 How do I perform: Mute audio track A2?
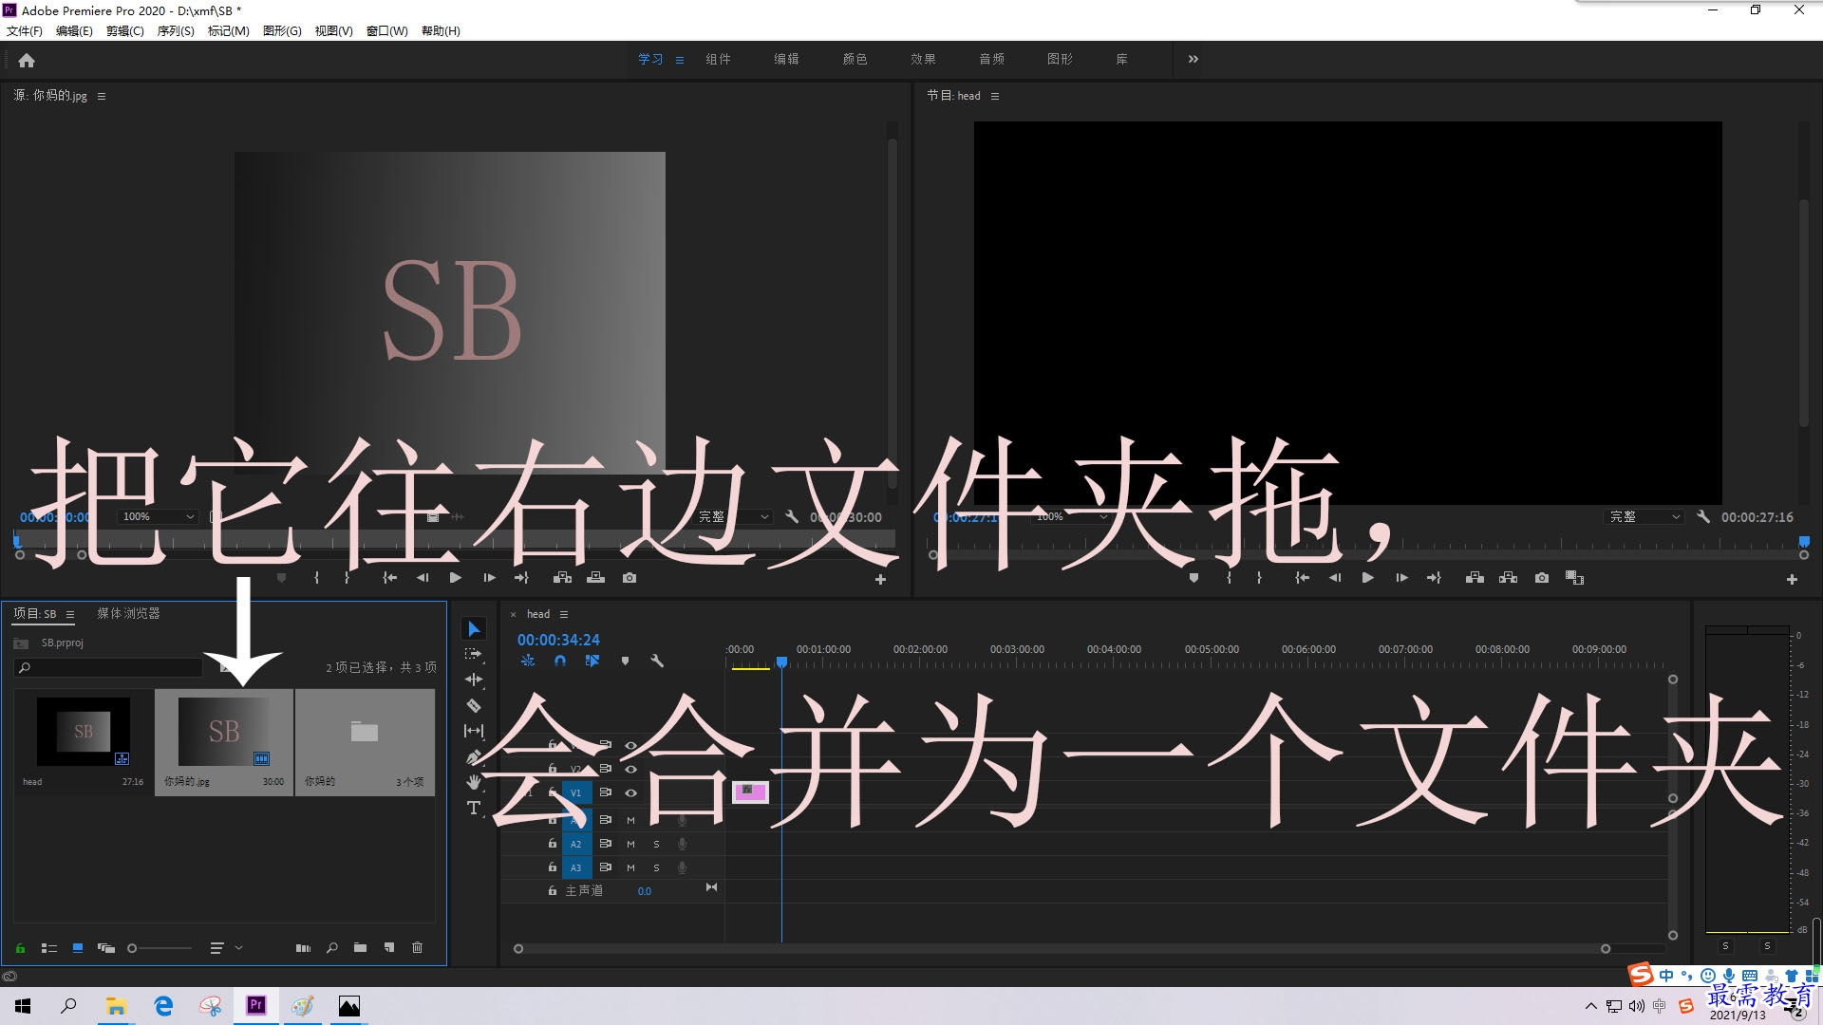tap(630, 844)
